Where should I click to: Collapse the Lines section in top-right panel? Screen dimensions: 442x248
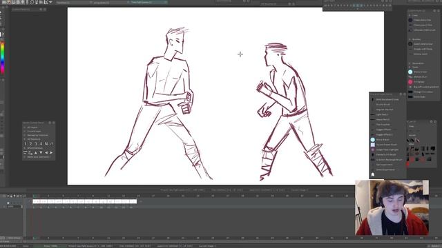tap(410, 15)
